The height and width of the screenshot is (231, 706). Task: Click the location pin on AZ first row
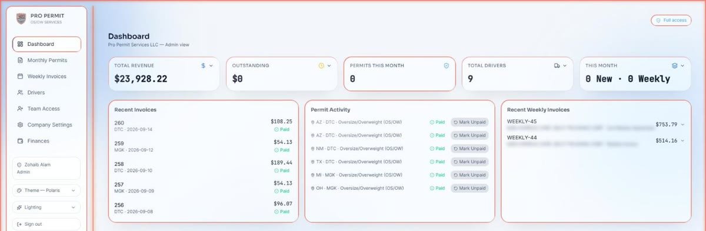point(312,122)
